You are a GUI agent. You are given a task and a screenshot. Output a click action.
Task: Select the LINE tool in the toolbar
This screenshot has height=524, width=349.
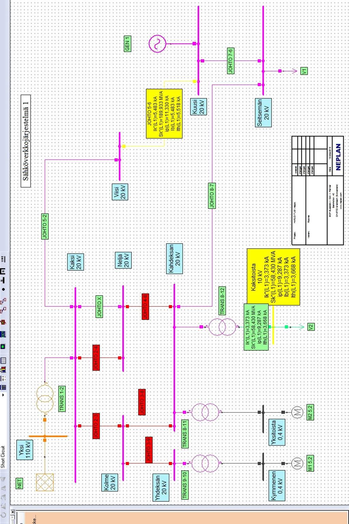pos(3,259)
